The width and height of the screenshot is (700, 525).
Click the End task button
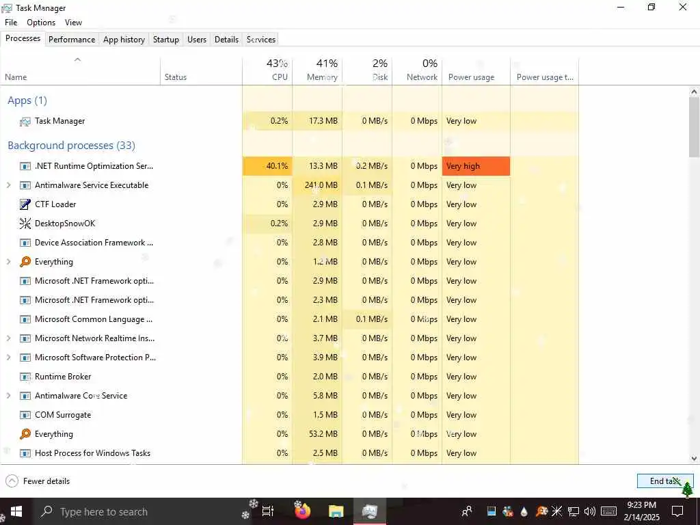[x=665, y=481]
